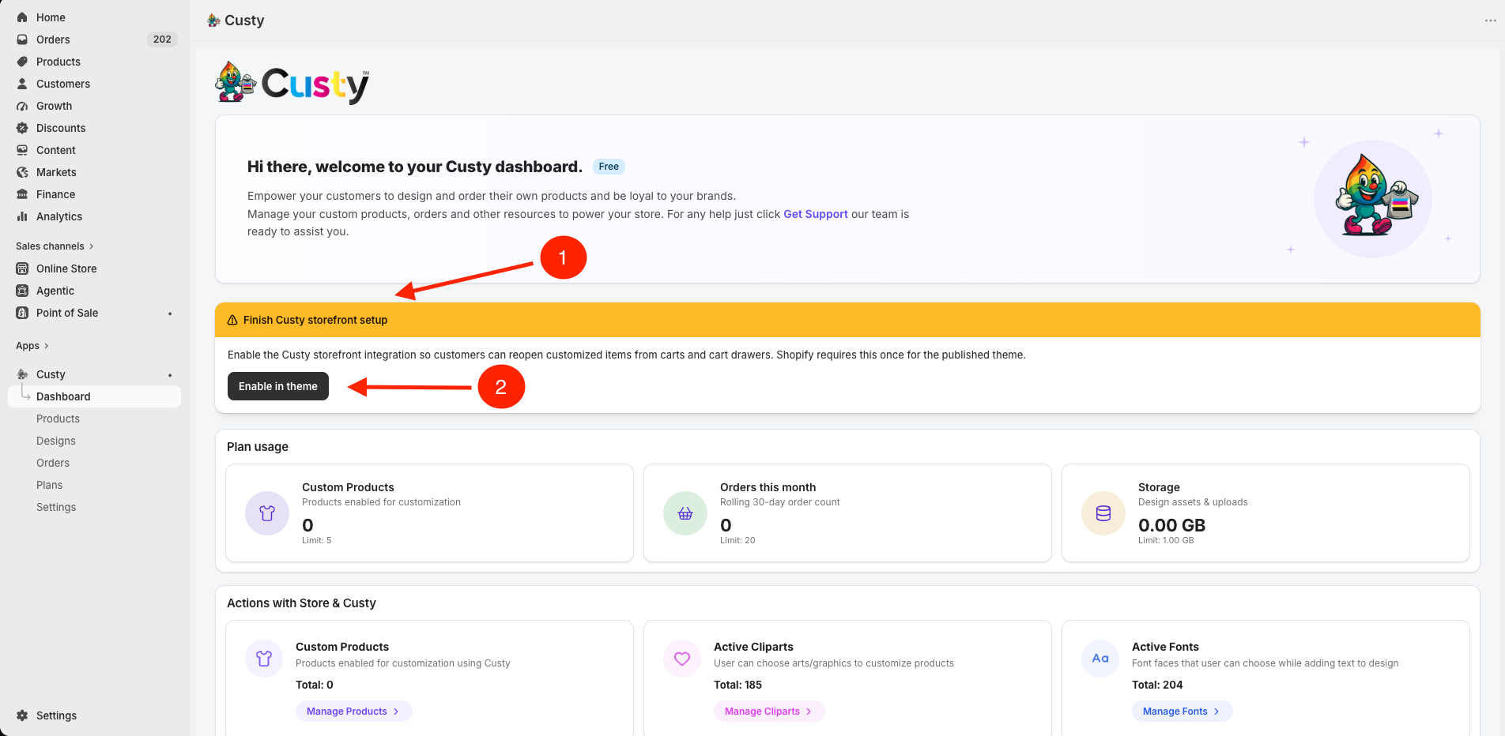Click Manage Products with chevron
1505x736 pixels.
pos(353,712)
